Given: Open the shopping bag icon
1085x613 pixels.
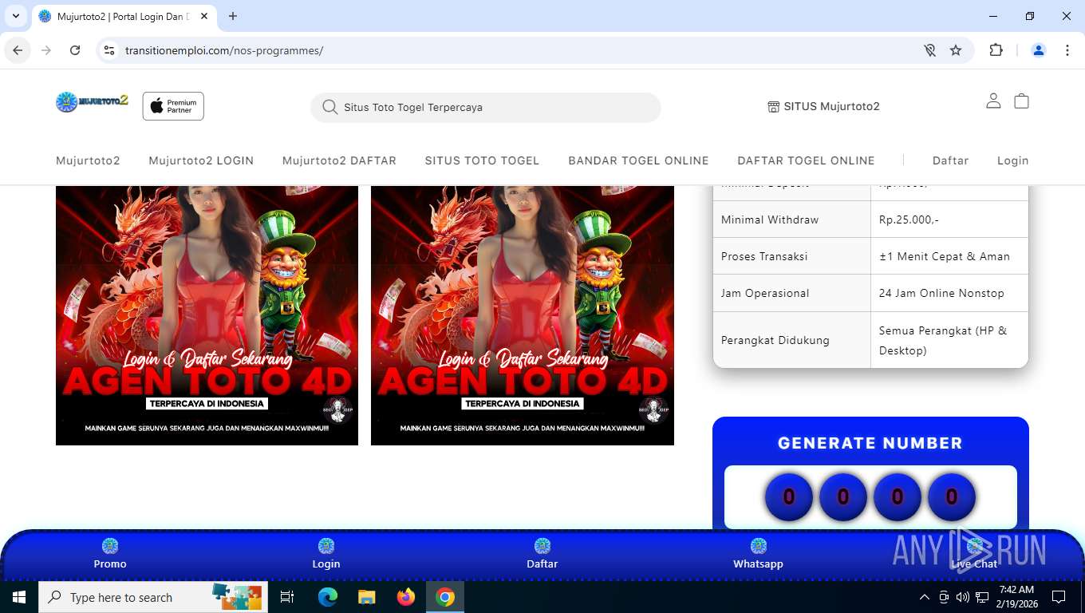Looking at the screenshot, I should pos(1021,101).
